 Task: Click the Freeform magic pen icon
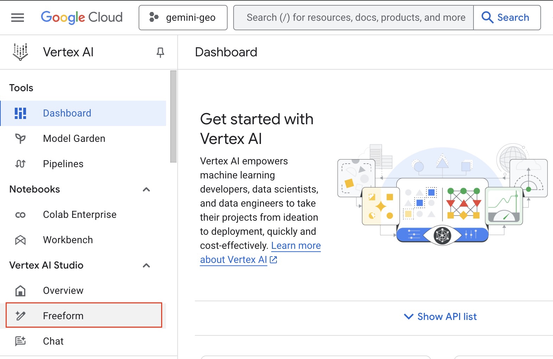20,316
